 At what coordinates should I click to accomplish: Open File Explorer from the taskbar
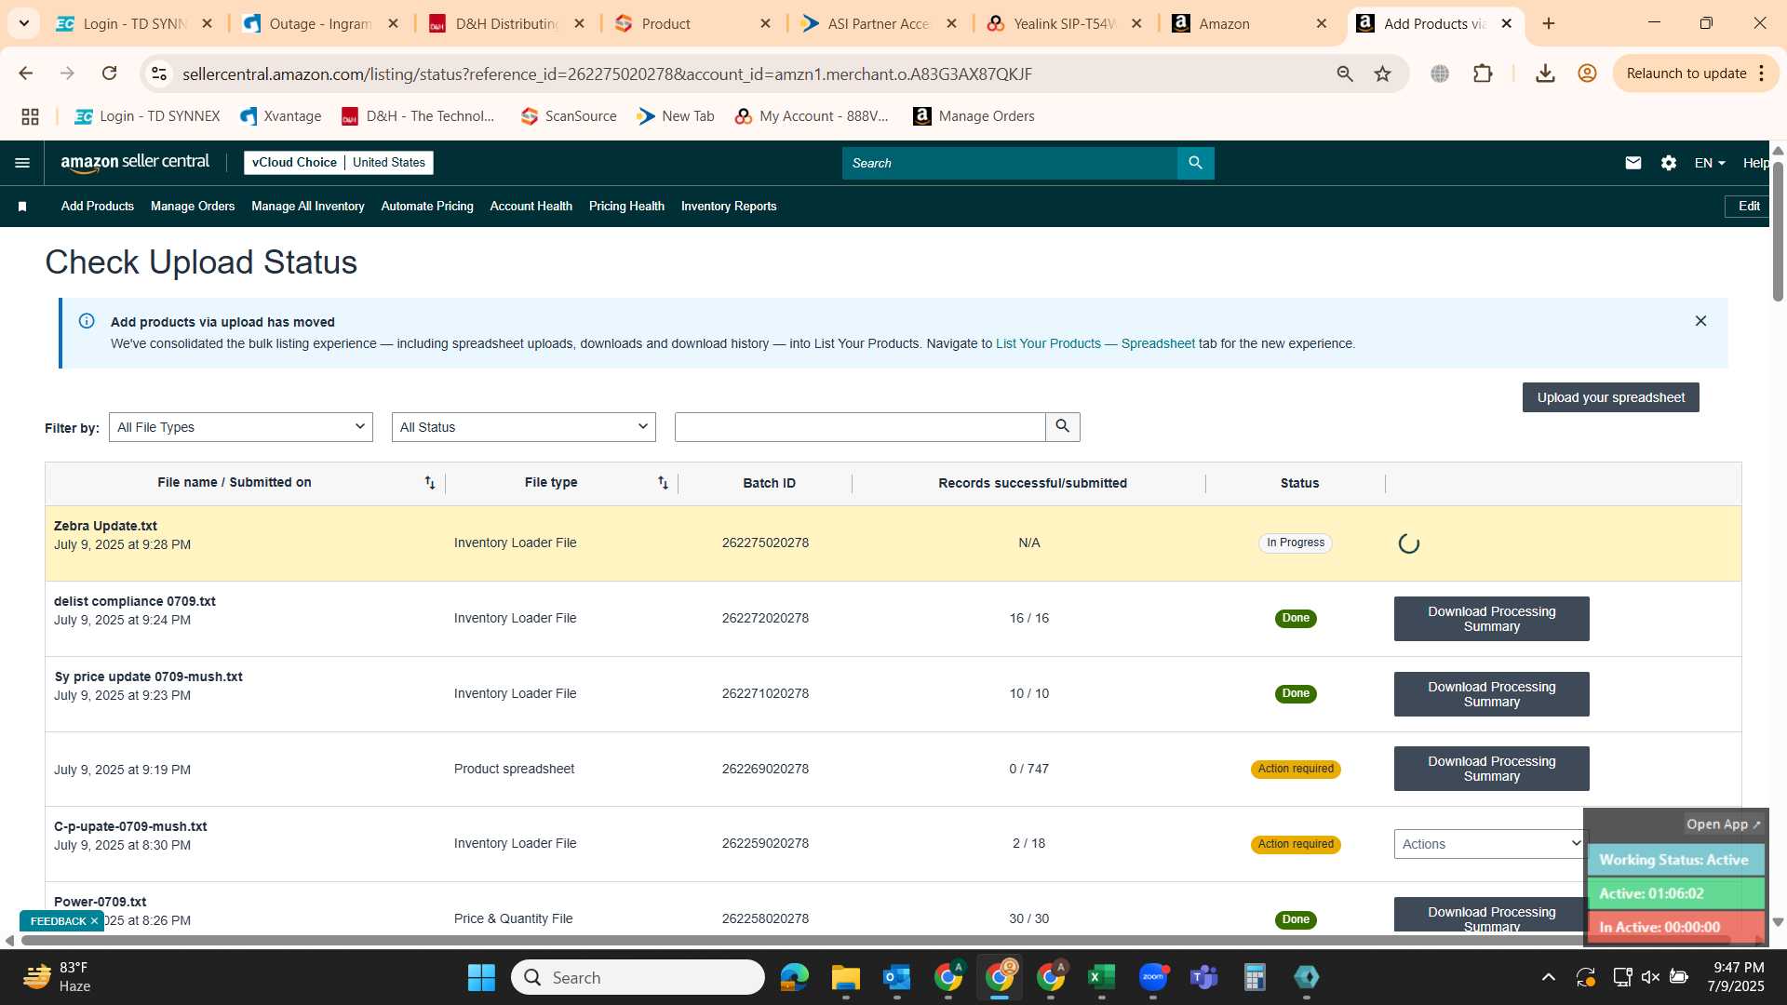845,977
